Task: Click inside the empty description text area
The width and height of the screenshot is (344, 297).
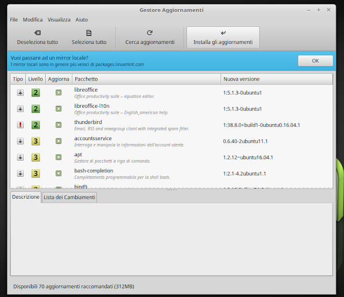Action: coord(171,240)
